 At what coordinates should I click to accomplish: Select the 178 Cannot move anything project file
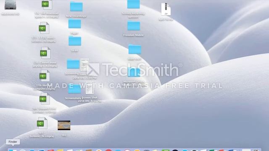[45, 53]
